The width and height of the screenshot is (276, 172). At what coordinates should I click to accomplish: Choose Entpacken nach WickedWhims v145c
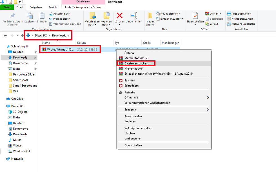click(159, 74)
